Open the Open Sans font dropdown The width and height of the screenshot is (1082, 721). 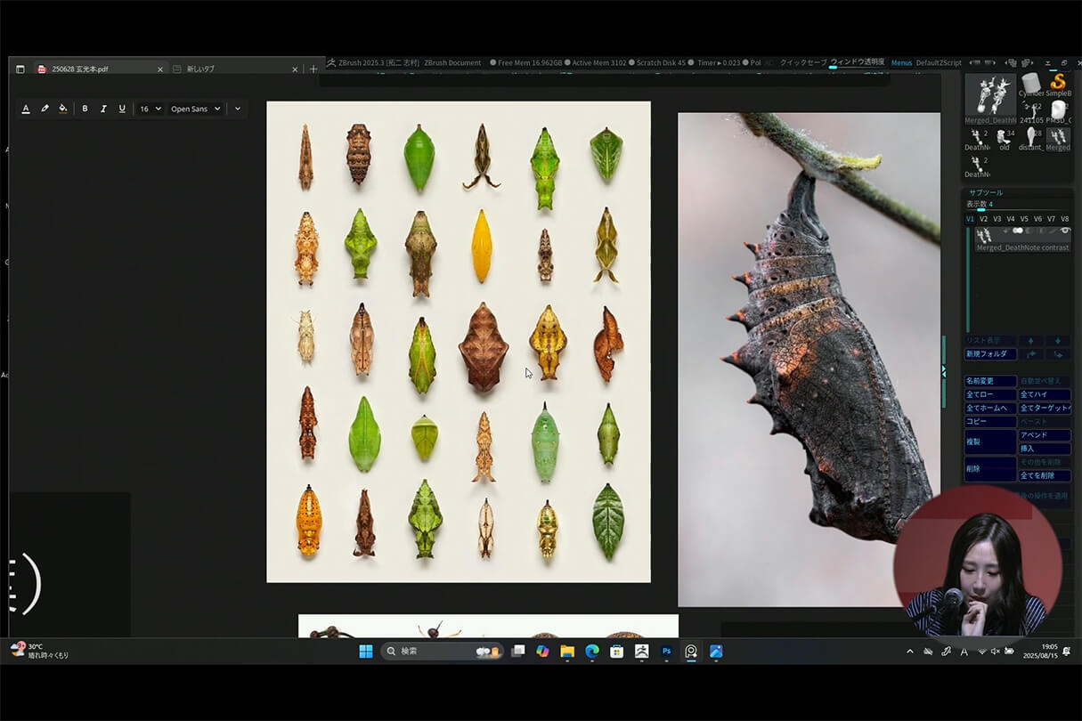(x=196, y=109)
